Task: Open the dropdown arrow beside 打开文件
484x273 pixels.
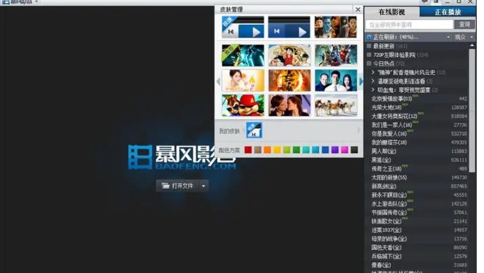Action: tap(203, 186)
